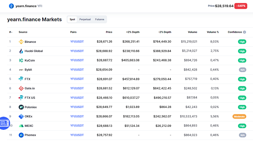This screenshot has height=142, width=253.
Task: Click the Huobi Global exchange icon
Action: 21,51
